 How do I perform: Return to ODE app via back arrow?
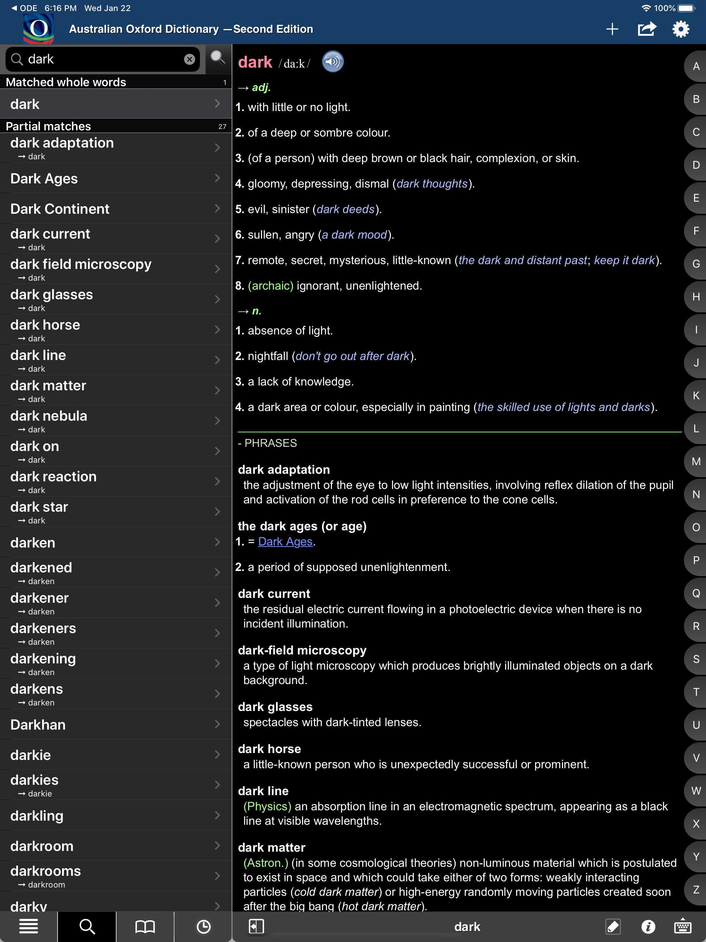(24, 8)
